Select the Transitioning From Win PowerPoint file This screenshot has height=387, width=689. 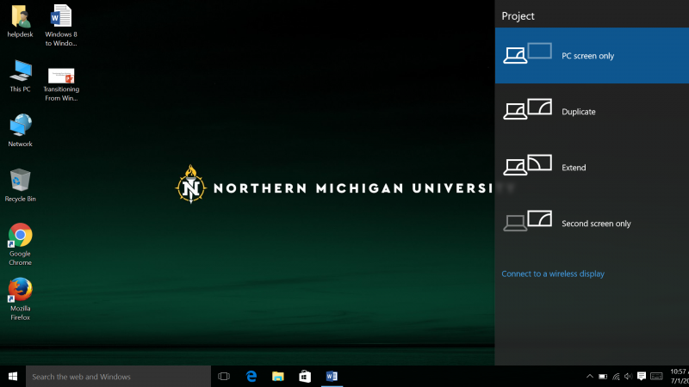[x=60, y=76]
